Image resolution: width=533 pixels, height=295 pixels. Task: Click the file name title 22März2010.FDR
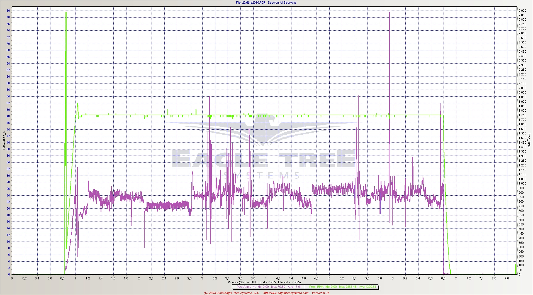coord(250,3)
